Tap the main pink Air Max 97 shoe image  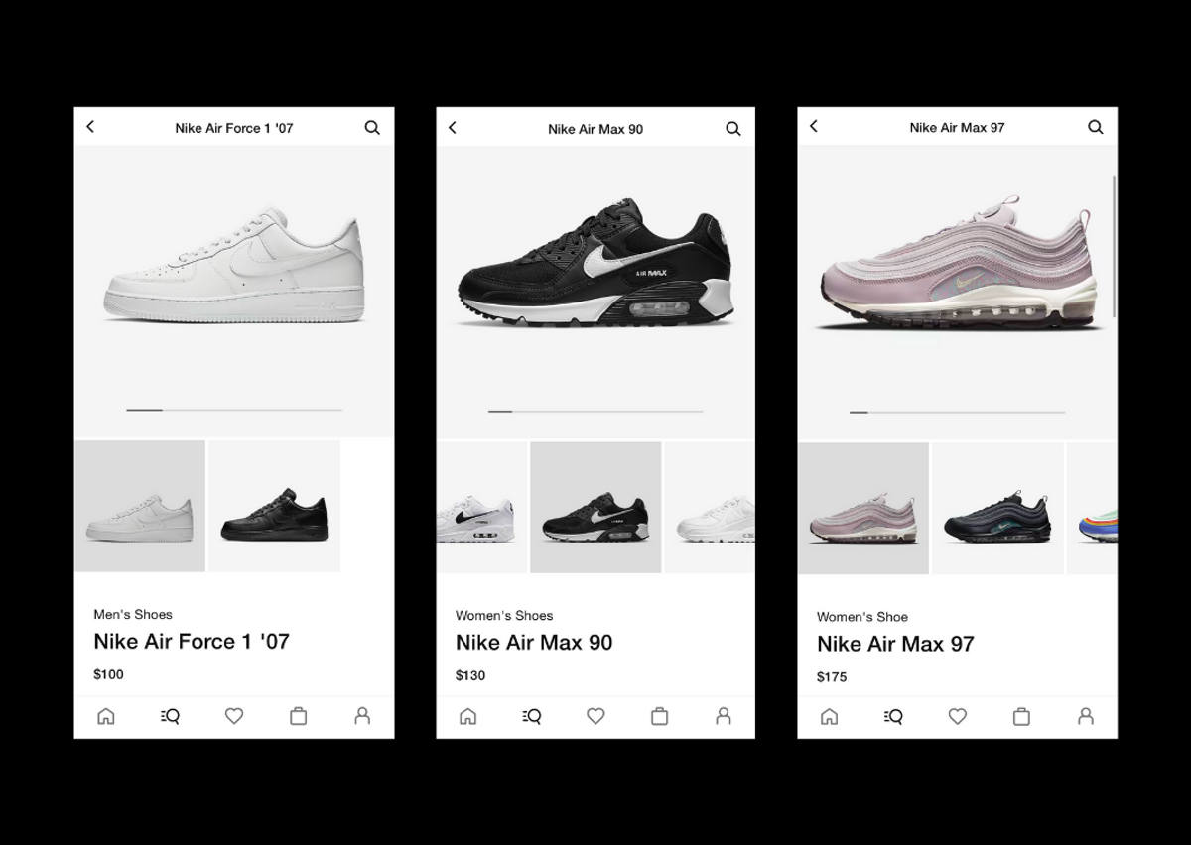click(x=958, y=264)
